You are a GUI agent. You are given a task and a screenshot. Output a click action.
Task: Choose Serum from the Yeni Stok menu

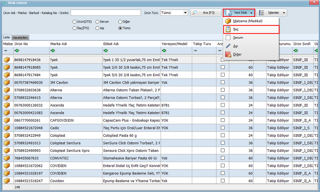click(x=238, y=38)
